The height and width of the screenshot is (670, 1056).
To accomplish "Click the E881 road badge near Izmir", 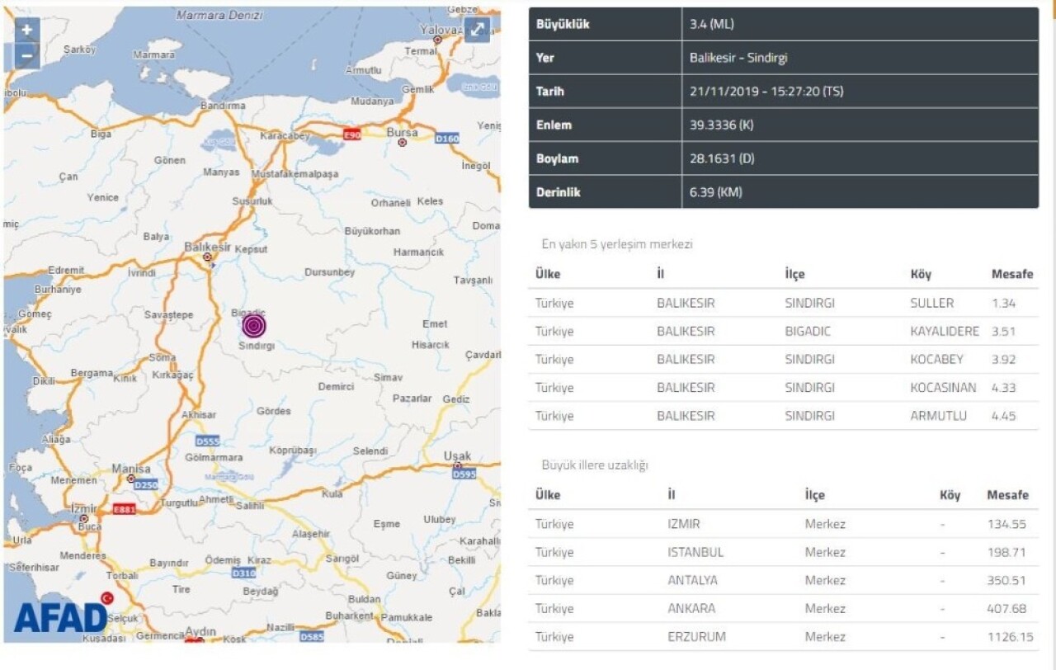I will pyautogui.click(x=125, y=509).
